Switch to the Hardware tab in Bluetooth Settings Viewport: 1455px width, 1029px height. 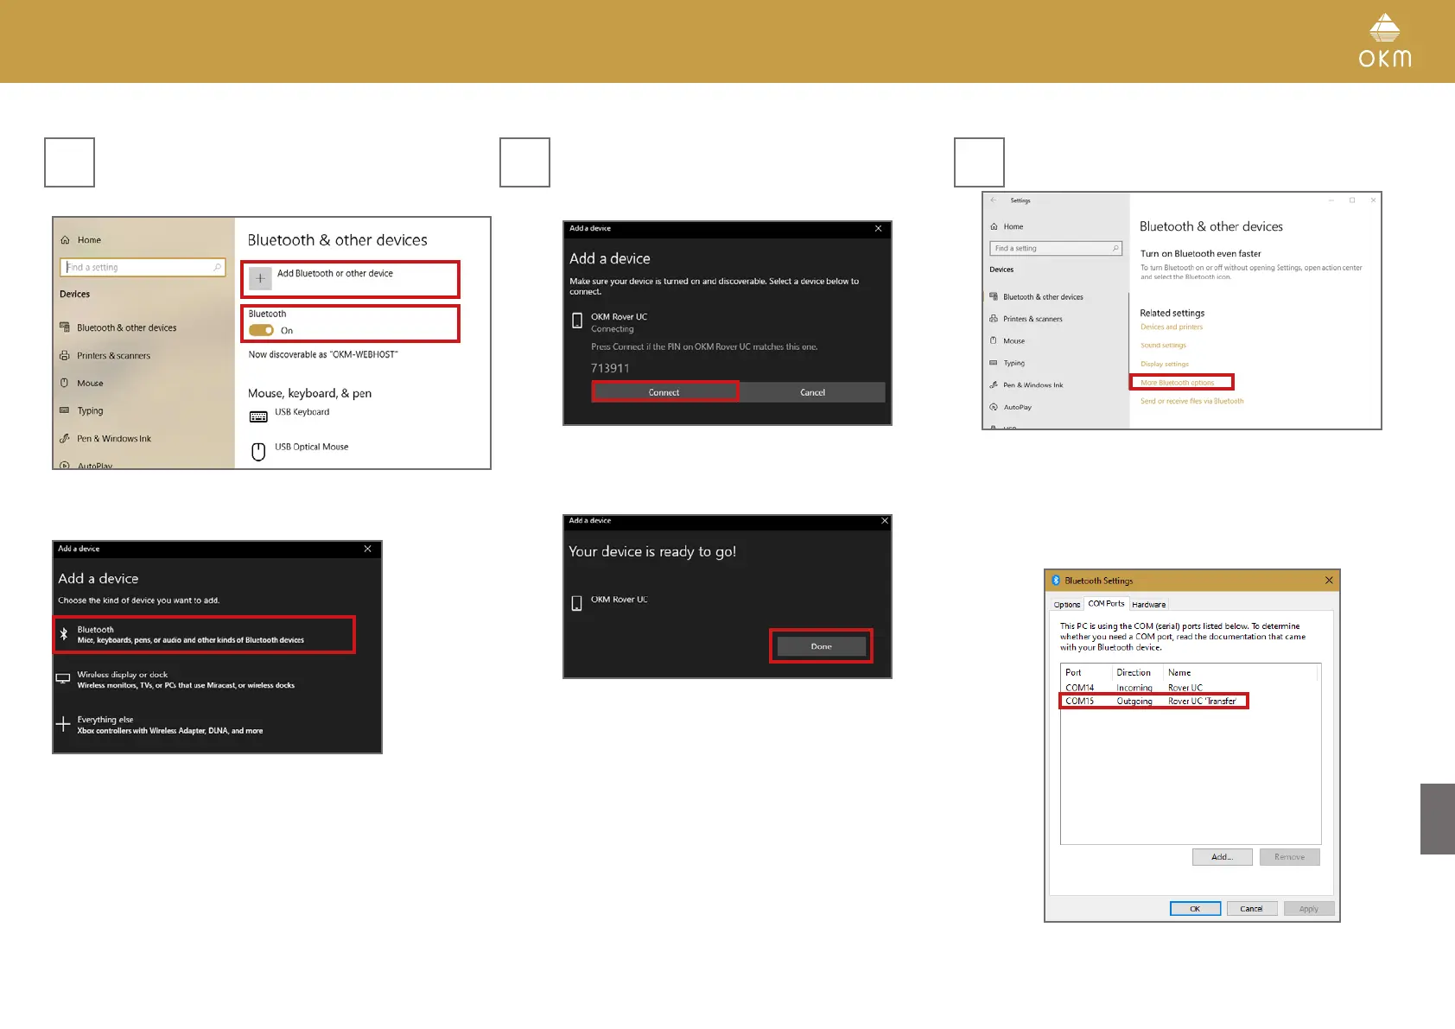[1148, 605]
